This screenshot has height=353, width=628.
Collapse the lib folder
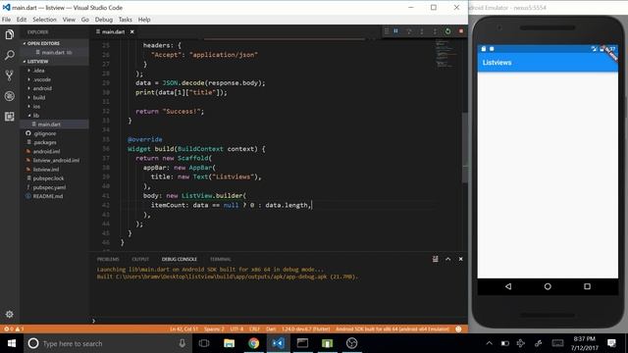click(x=55, y=116)
